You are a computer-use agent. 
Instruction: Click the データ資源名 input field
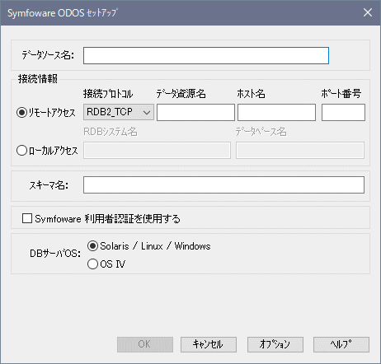pos(195,112)
